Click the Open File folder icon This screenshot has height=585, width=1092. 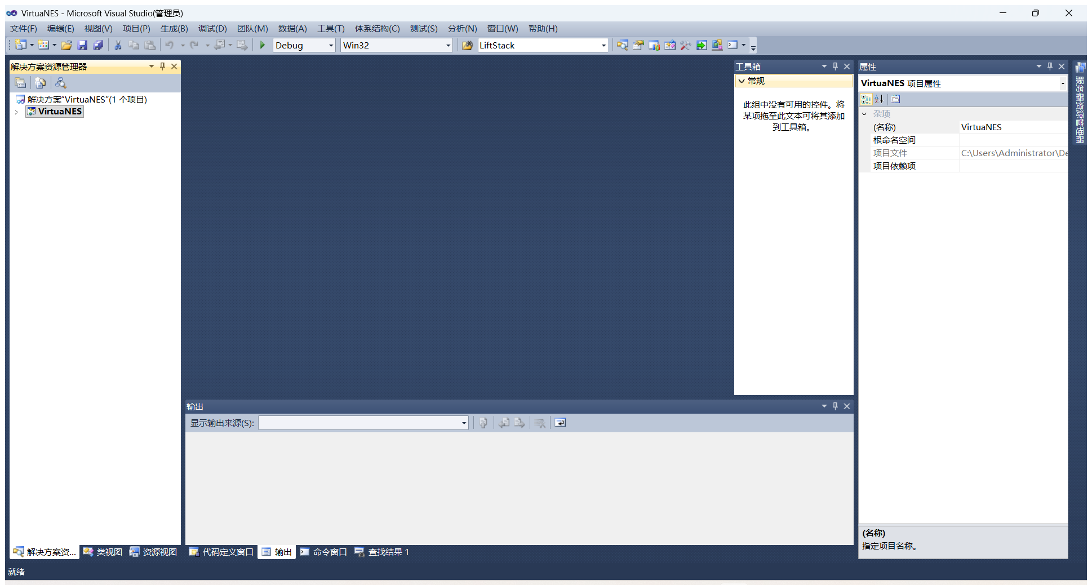(x=66, y=45)
